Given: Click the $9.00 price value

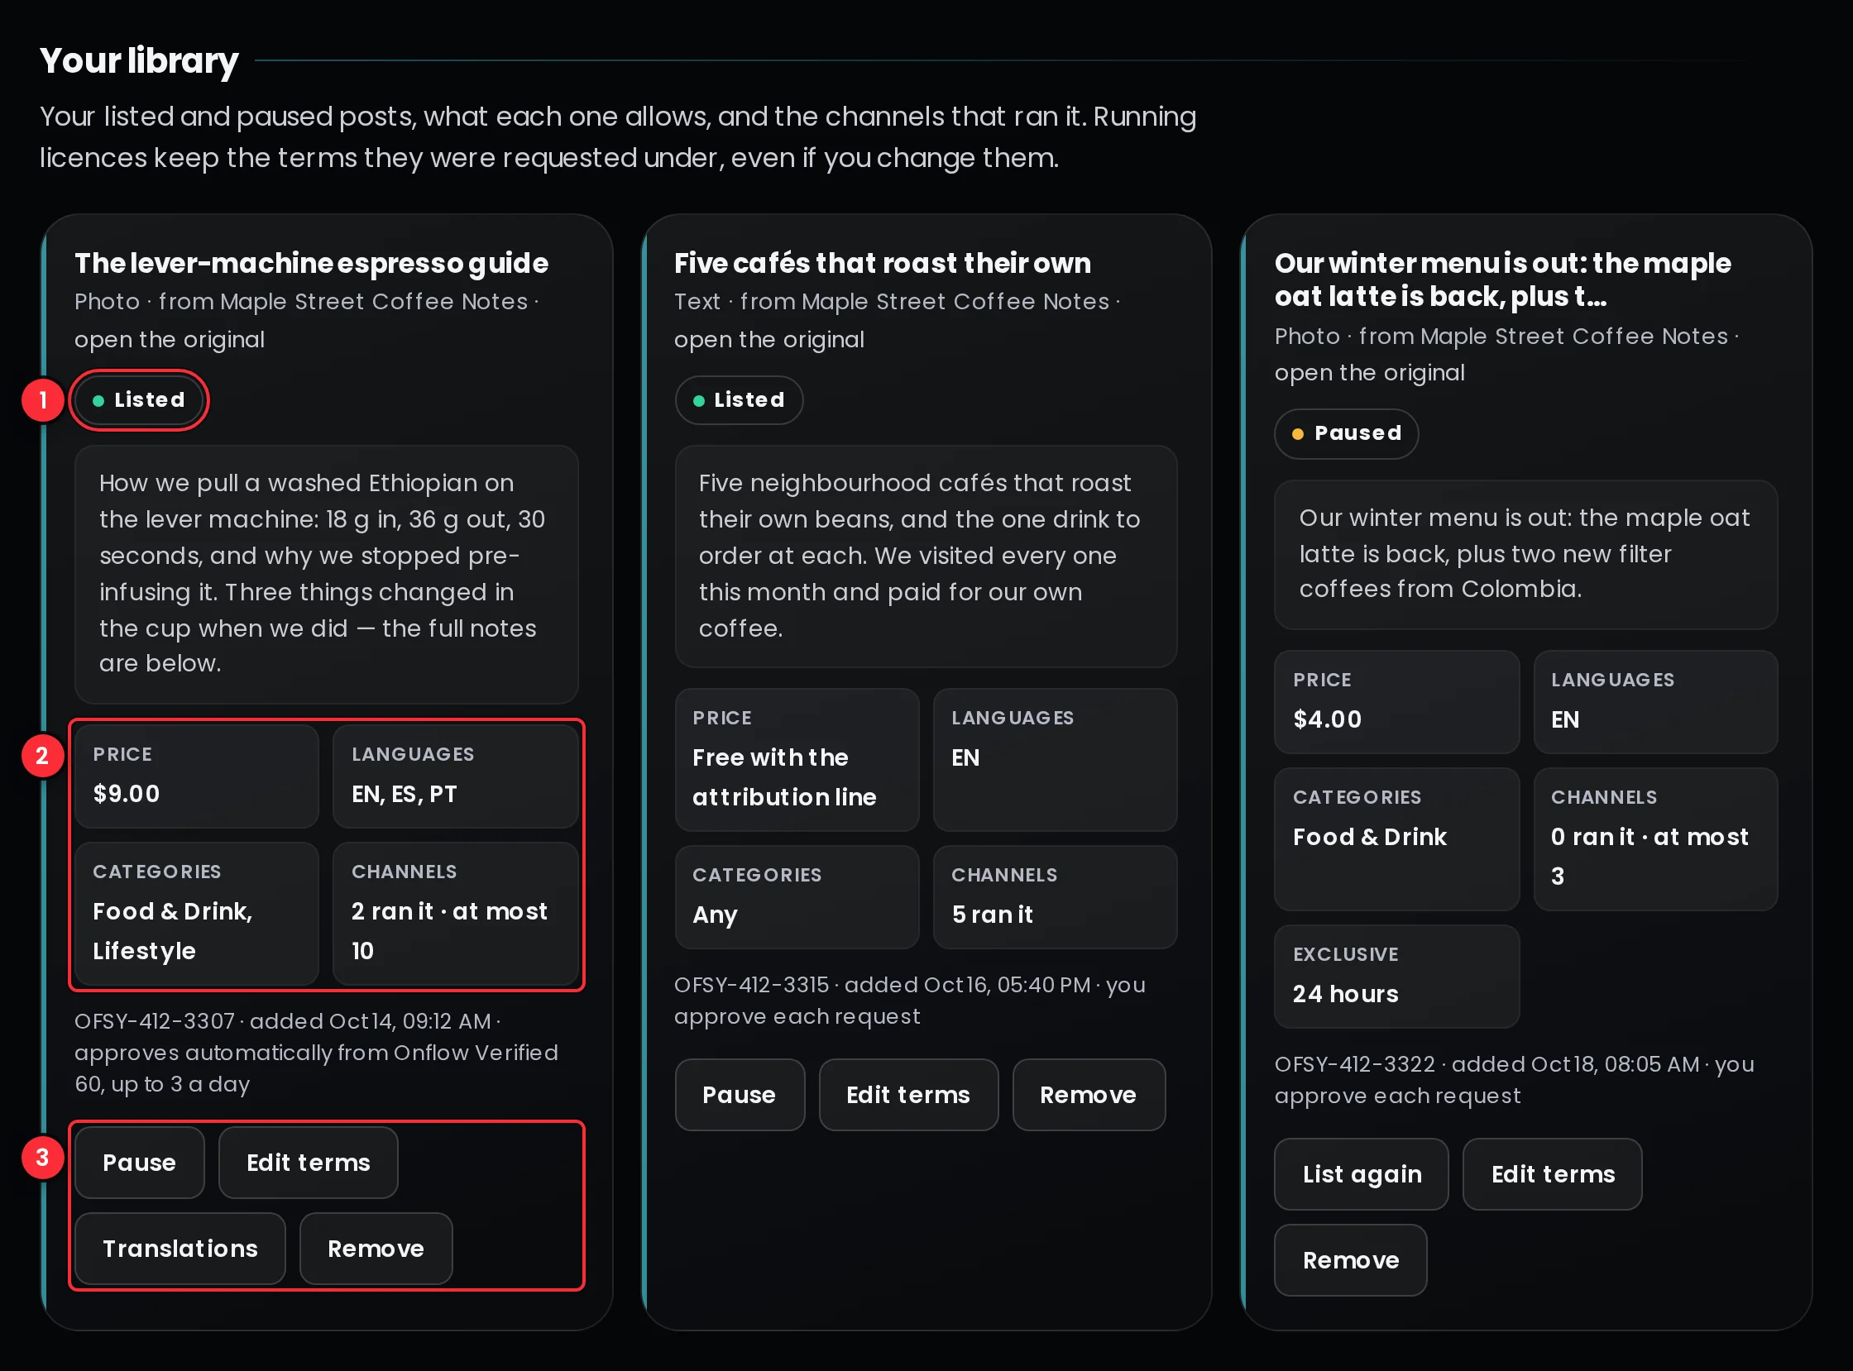Looking at the screenshot, I should pyautogui.click(x=127, y=793).
